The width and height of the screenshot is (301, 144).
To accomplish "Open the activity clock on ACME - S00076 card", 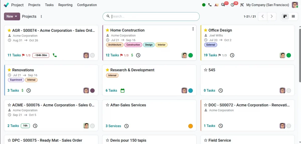I will [35, 126].
